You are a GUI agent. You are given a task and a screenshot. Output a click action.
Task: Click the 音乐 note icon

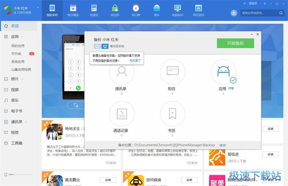tap(6, 100)
